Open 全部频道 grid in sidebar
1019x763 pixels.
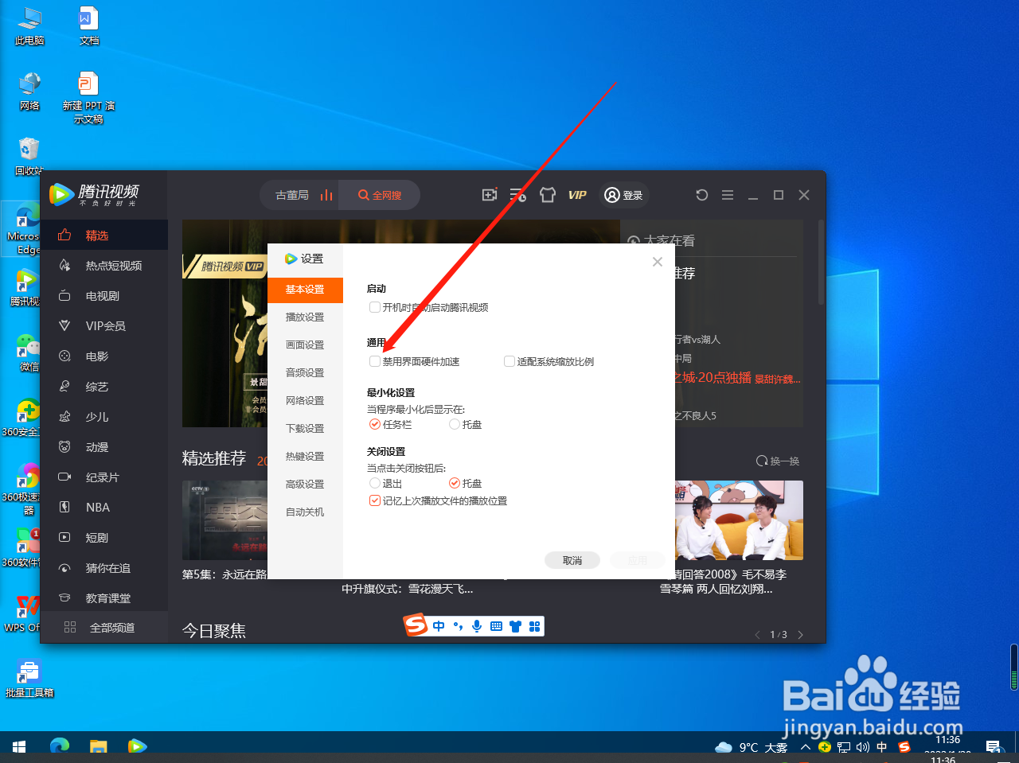tap(103, 628)
